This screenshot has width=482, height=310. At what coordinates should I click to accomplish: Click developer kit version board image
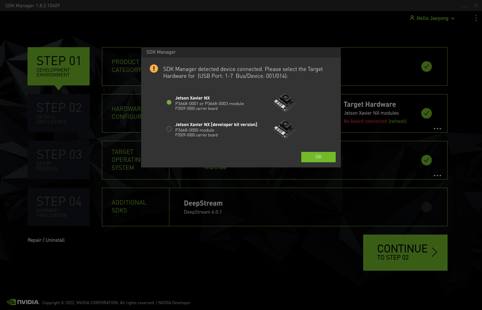284,129
